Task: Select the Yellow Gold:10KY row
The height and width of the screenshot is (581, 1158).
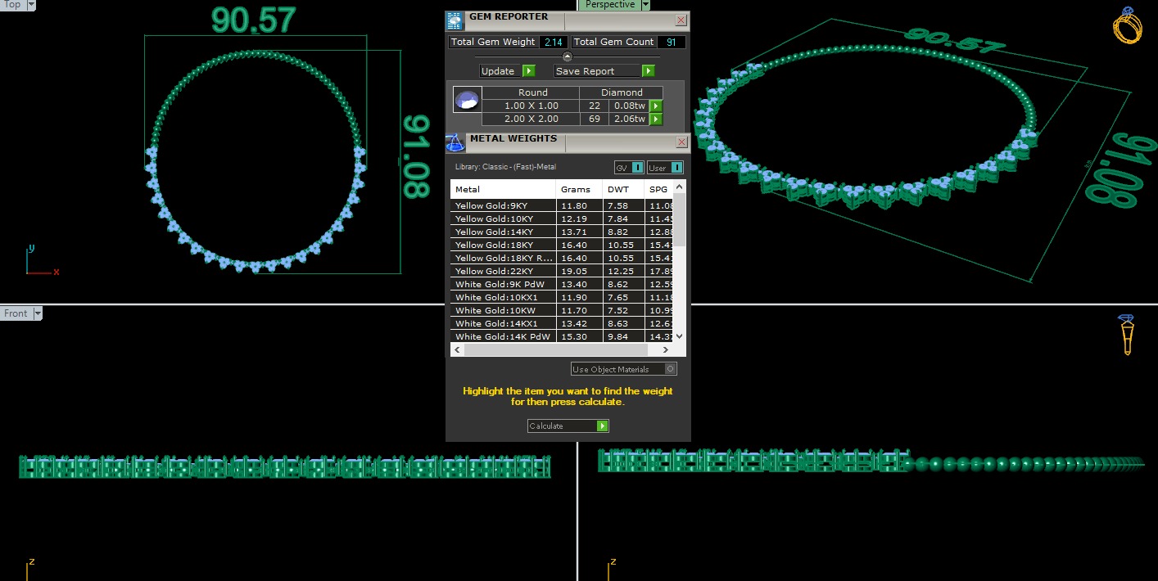Action: (x=562, y=218)
